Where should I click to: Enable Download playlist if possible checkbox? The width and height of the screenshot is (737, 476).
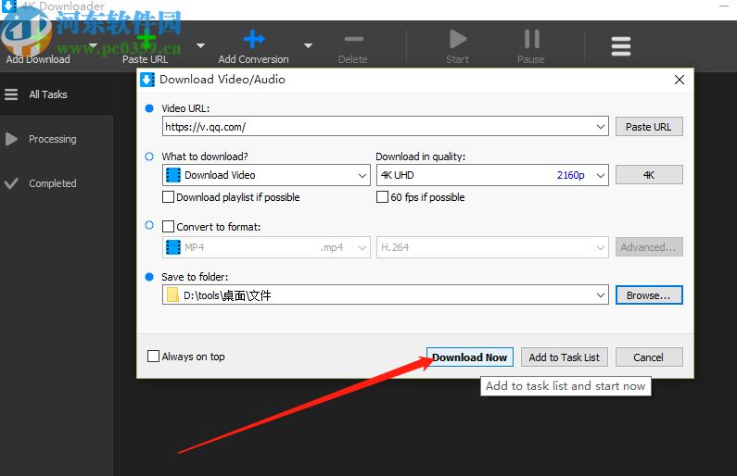(x=168, y=196)
